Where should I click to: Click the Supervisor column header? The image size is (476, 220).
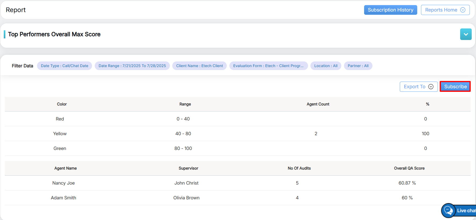(188, 168)
